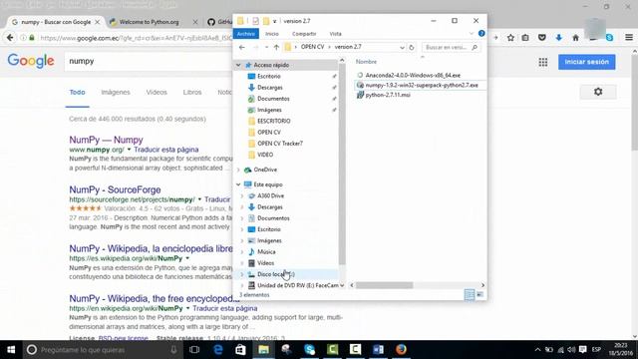638x359 pixels.
Task: Collapse the Acceso rápido tree node
Action: [238, 65]
